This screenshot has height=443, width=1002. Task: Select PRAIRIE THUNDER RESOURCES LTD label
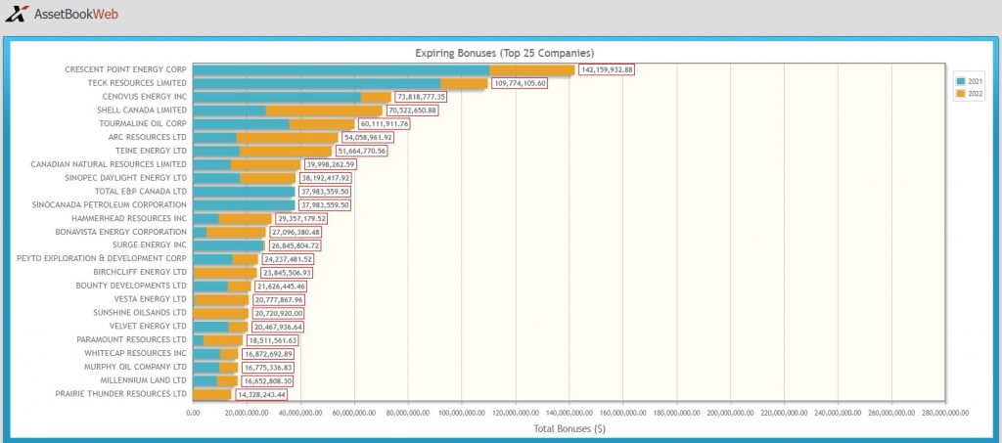(x=120, y=394)
